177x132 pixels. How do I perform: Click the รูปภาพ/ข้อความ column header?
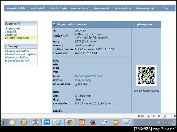[146, 24]
